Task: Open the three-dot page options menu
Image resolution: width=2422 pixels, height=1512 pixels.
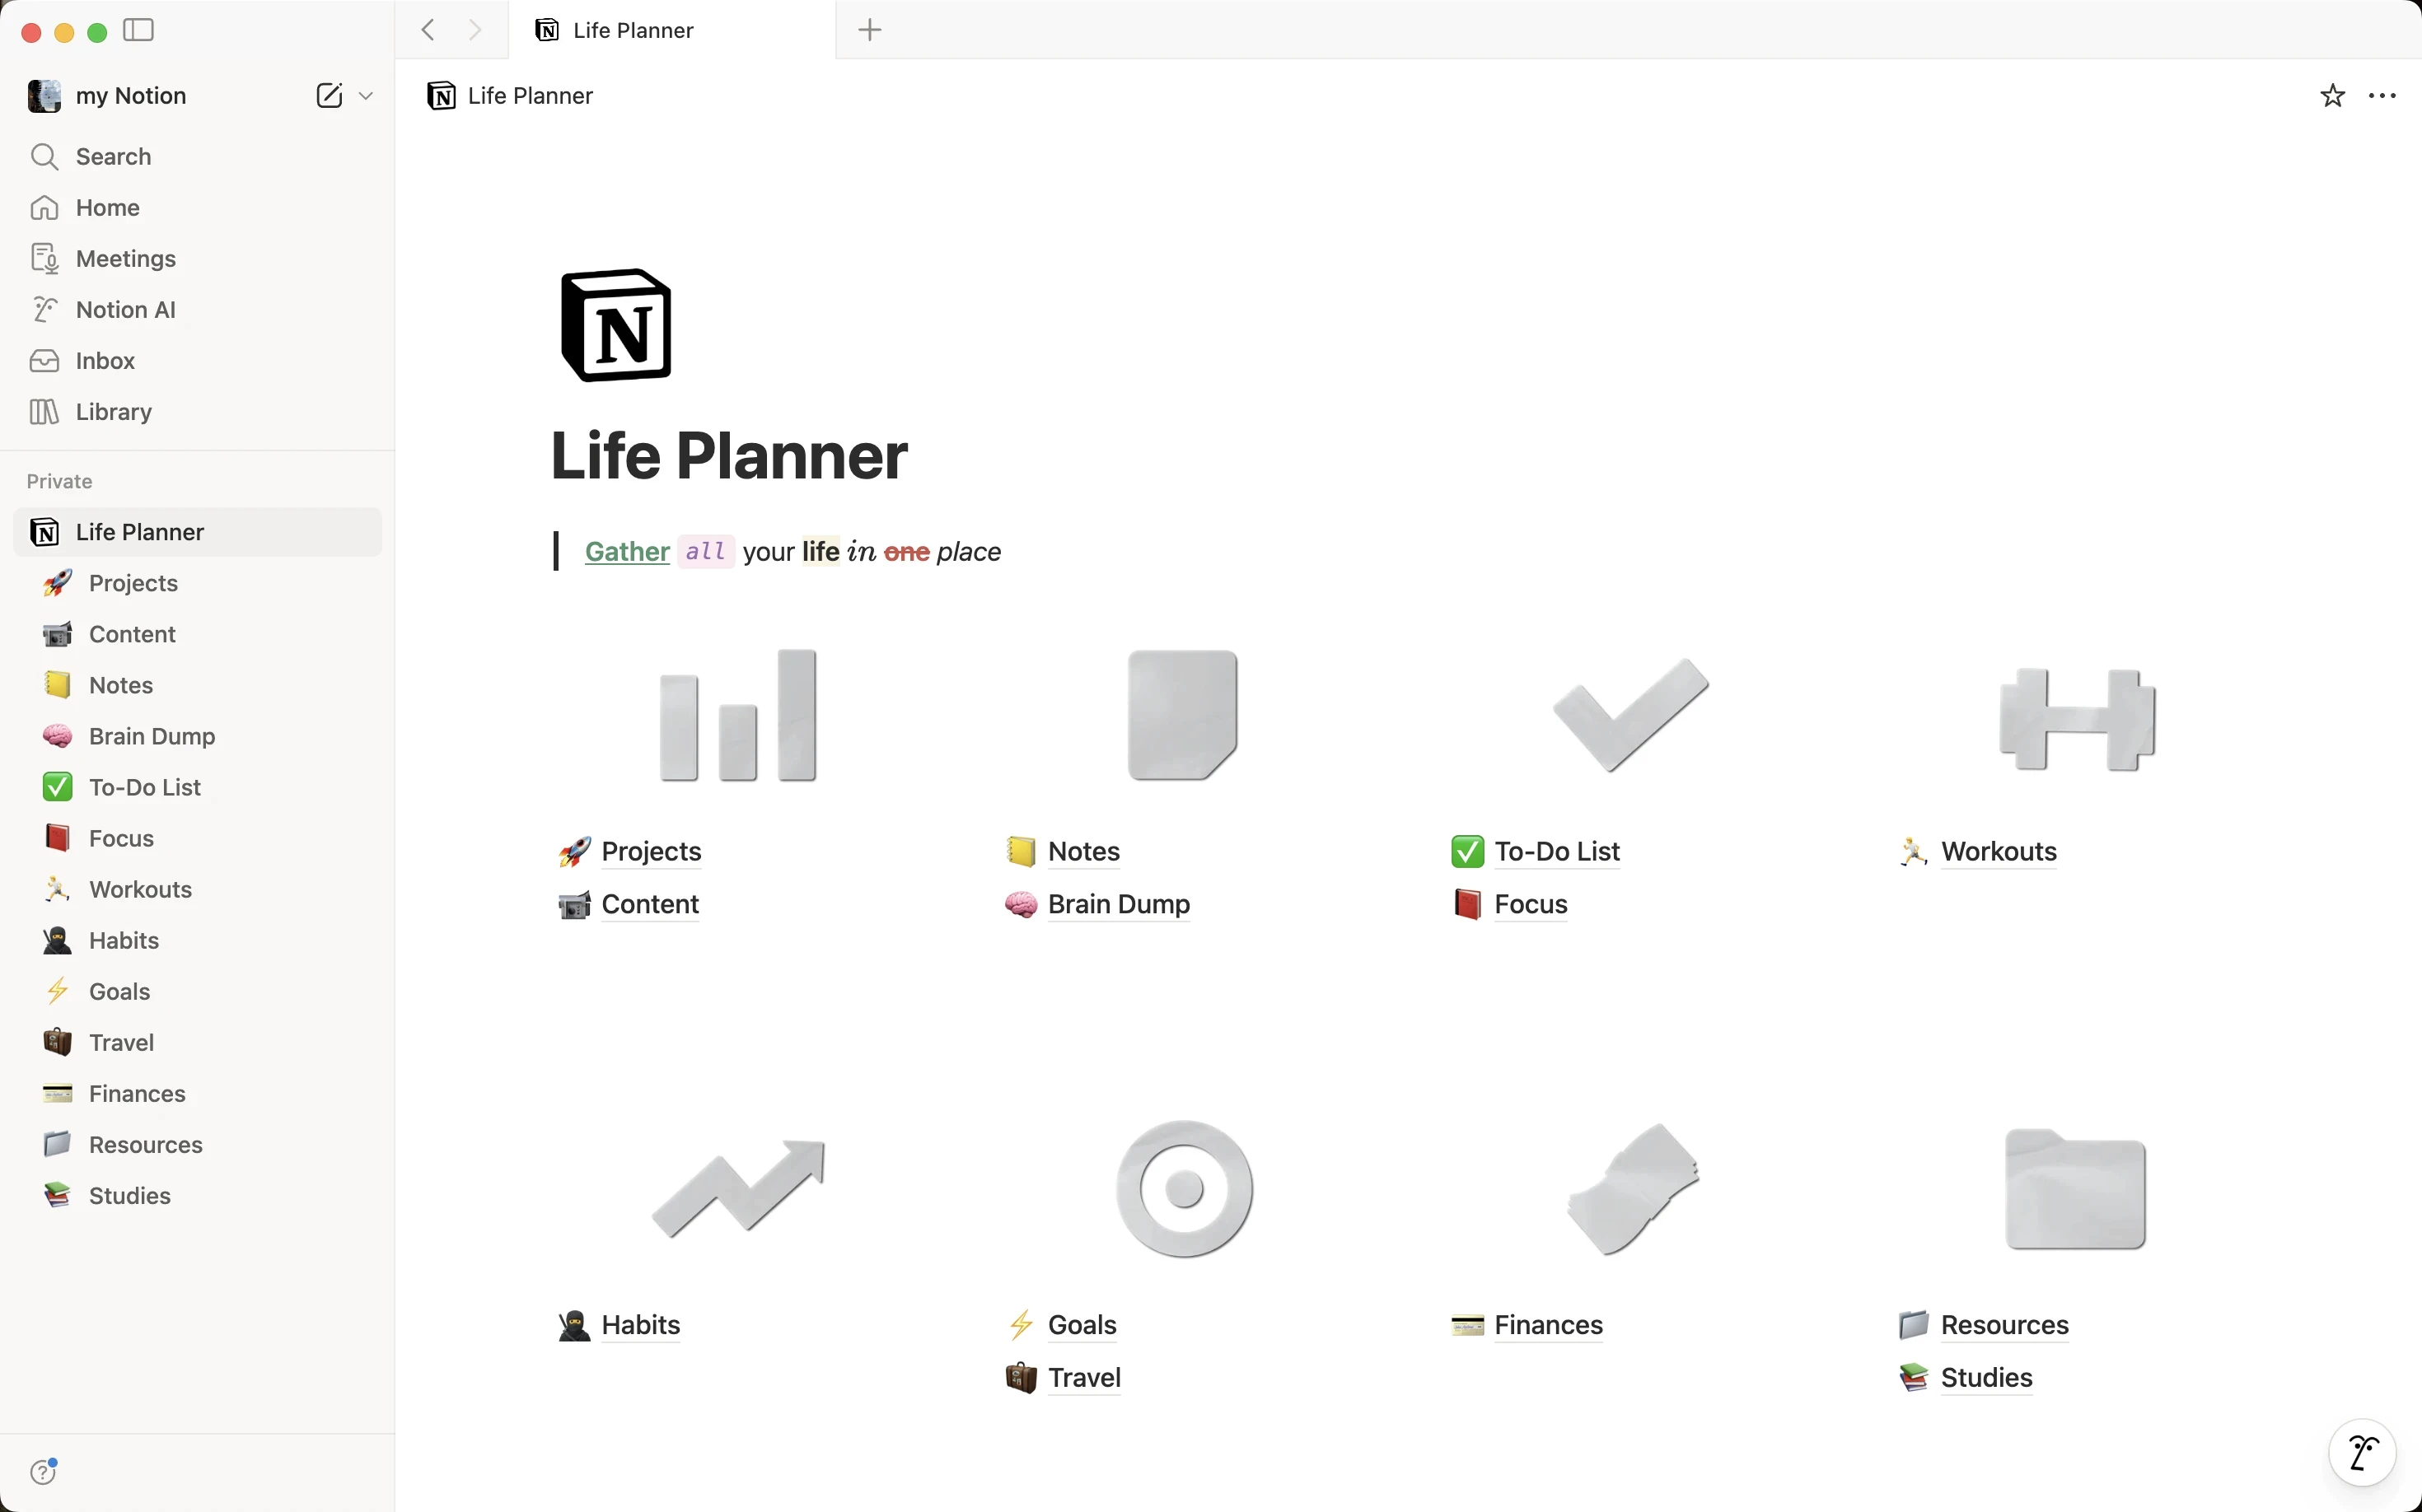Action: tap(2382, 96)
